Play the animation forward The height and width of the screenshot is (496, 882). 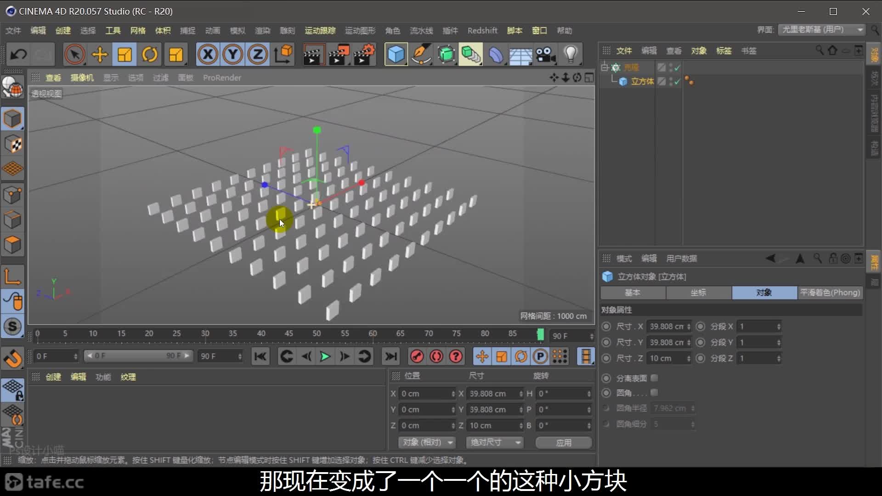coord(325,356)
